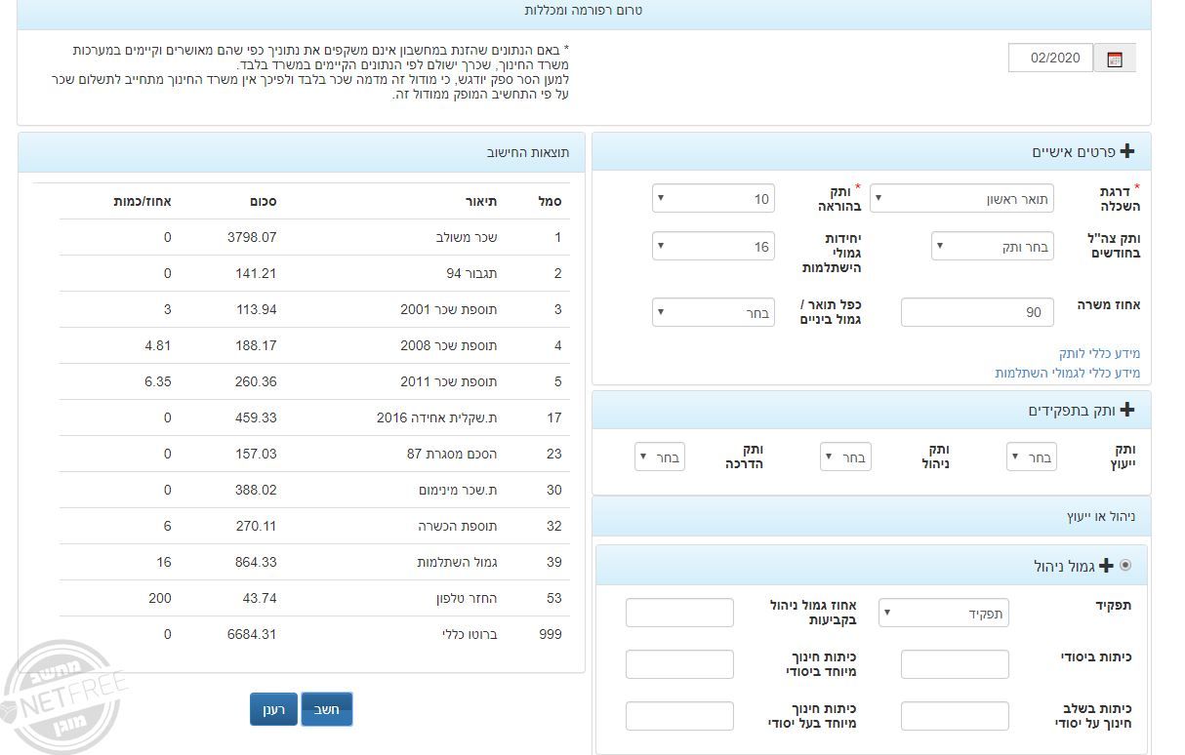Click the תוספת הכשרה description
1185x755 pixels.
point(458,526)
